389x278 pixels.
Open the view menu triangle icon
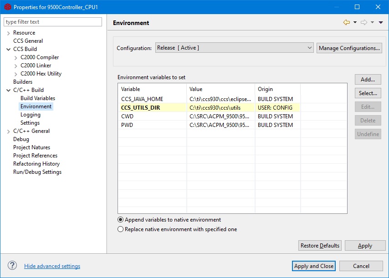pyautogui.click(x=381, y=22)
